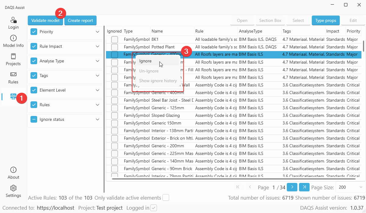Expand the Tags filter chevron
The image size is (366, 213).
pos(98,75)
